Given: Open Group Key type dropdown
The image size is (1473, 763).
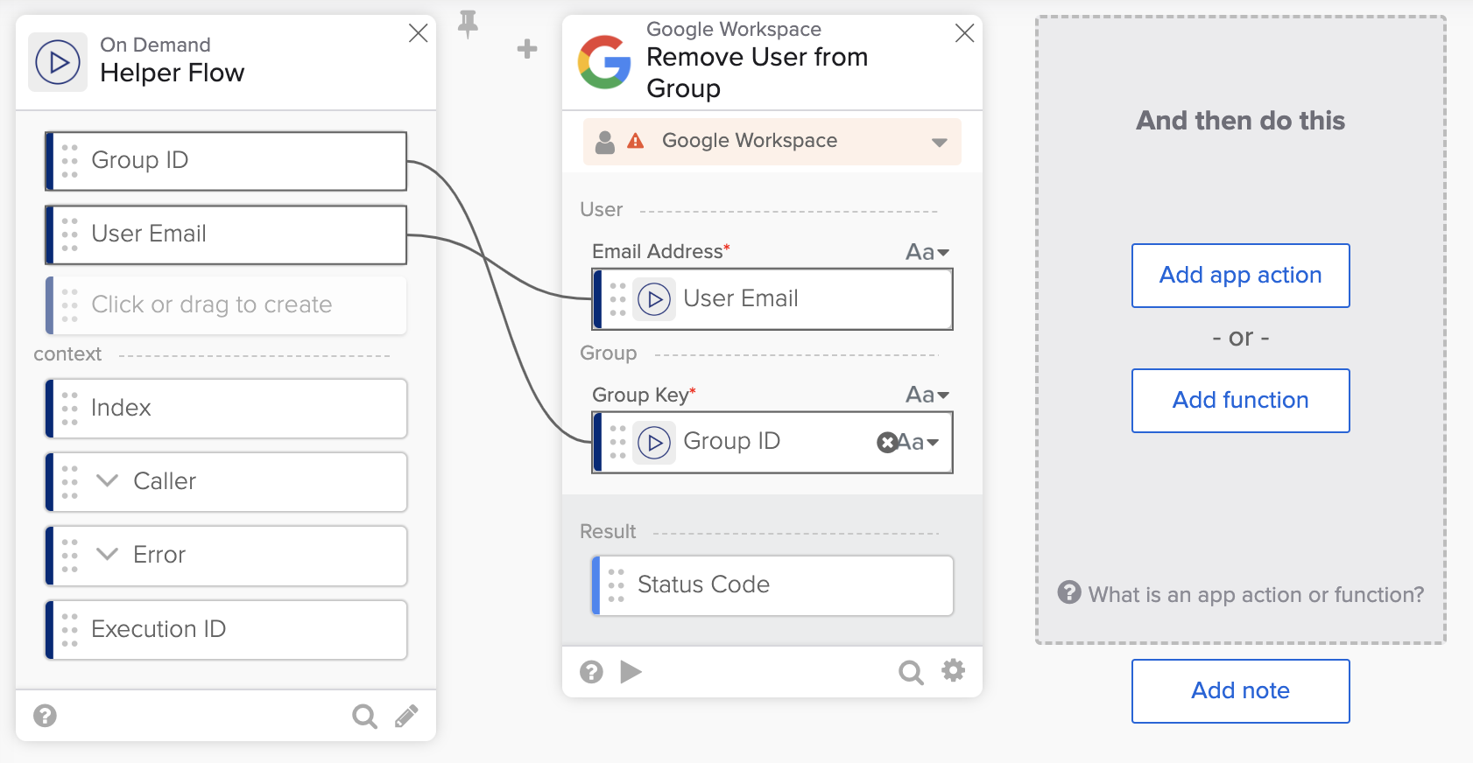Looking at the screenshot, I should (x=927, y=395).
